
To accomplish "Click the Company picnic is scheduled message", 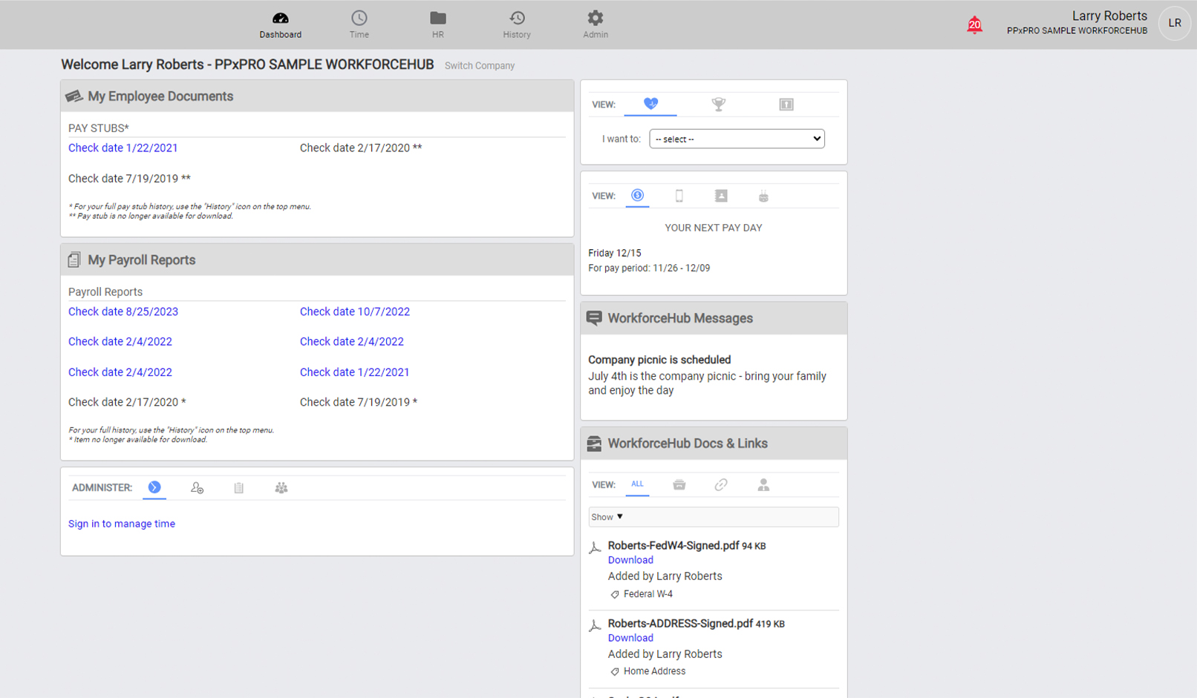I will 659,360.
